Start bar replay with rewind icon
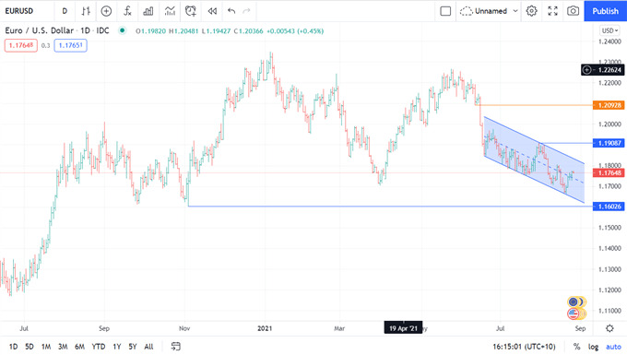This screenshot has width=627, height=355. click(x=212, y=11)
